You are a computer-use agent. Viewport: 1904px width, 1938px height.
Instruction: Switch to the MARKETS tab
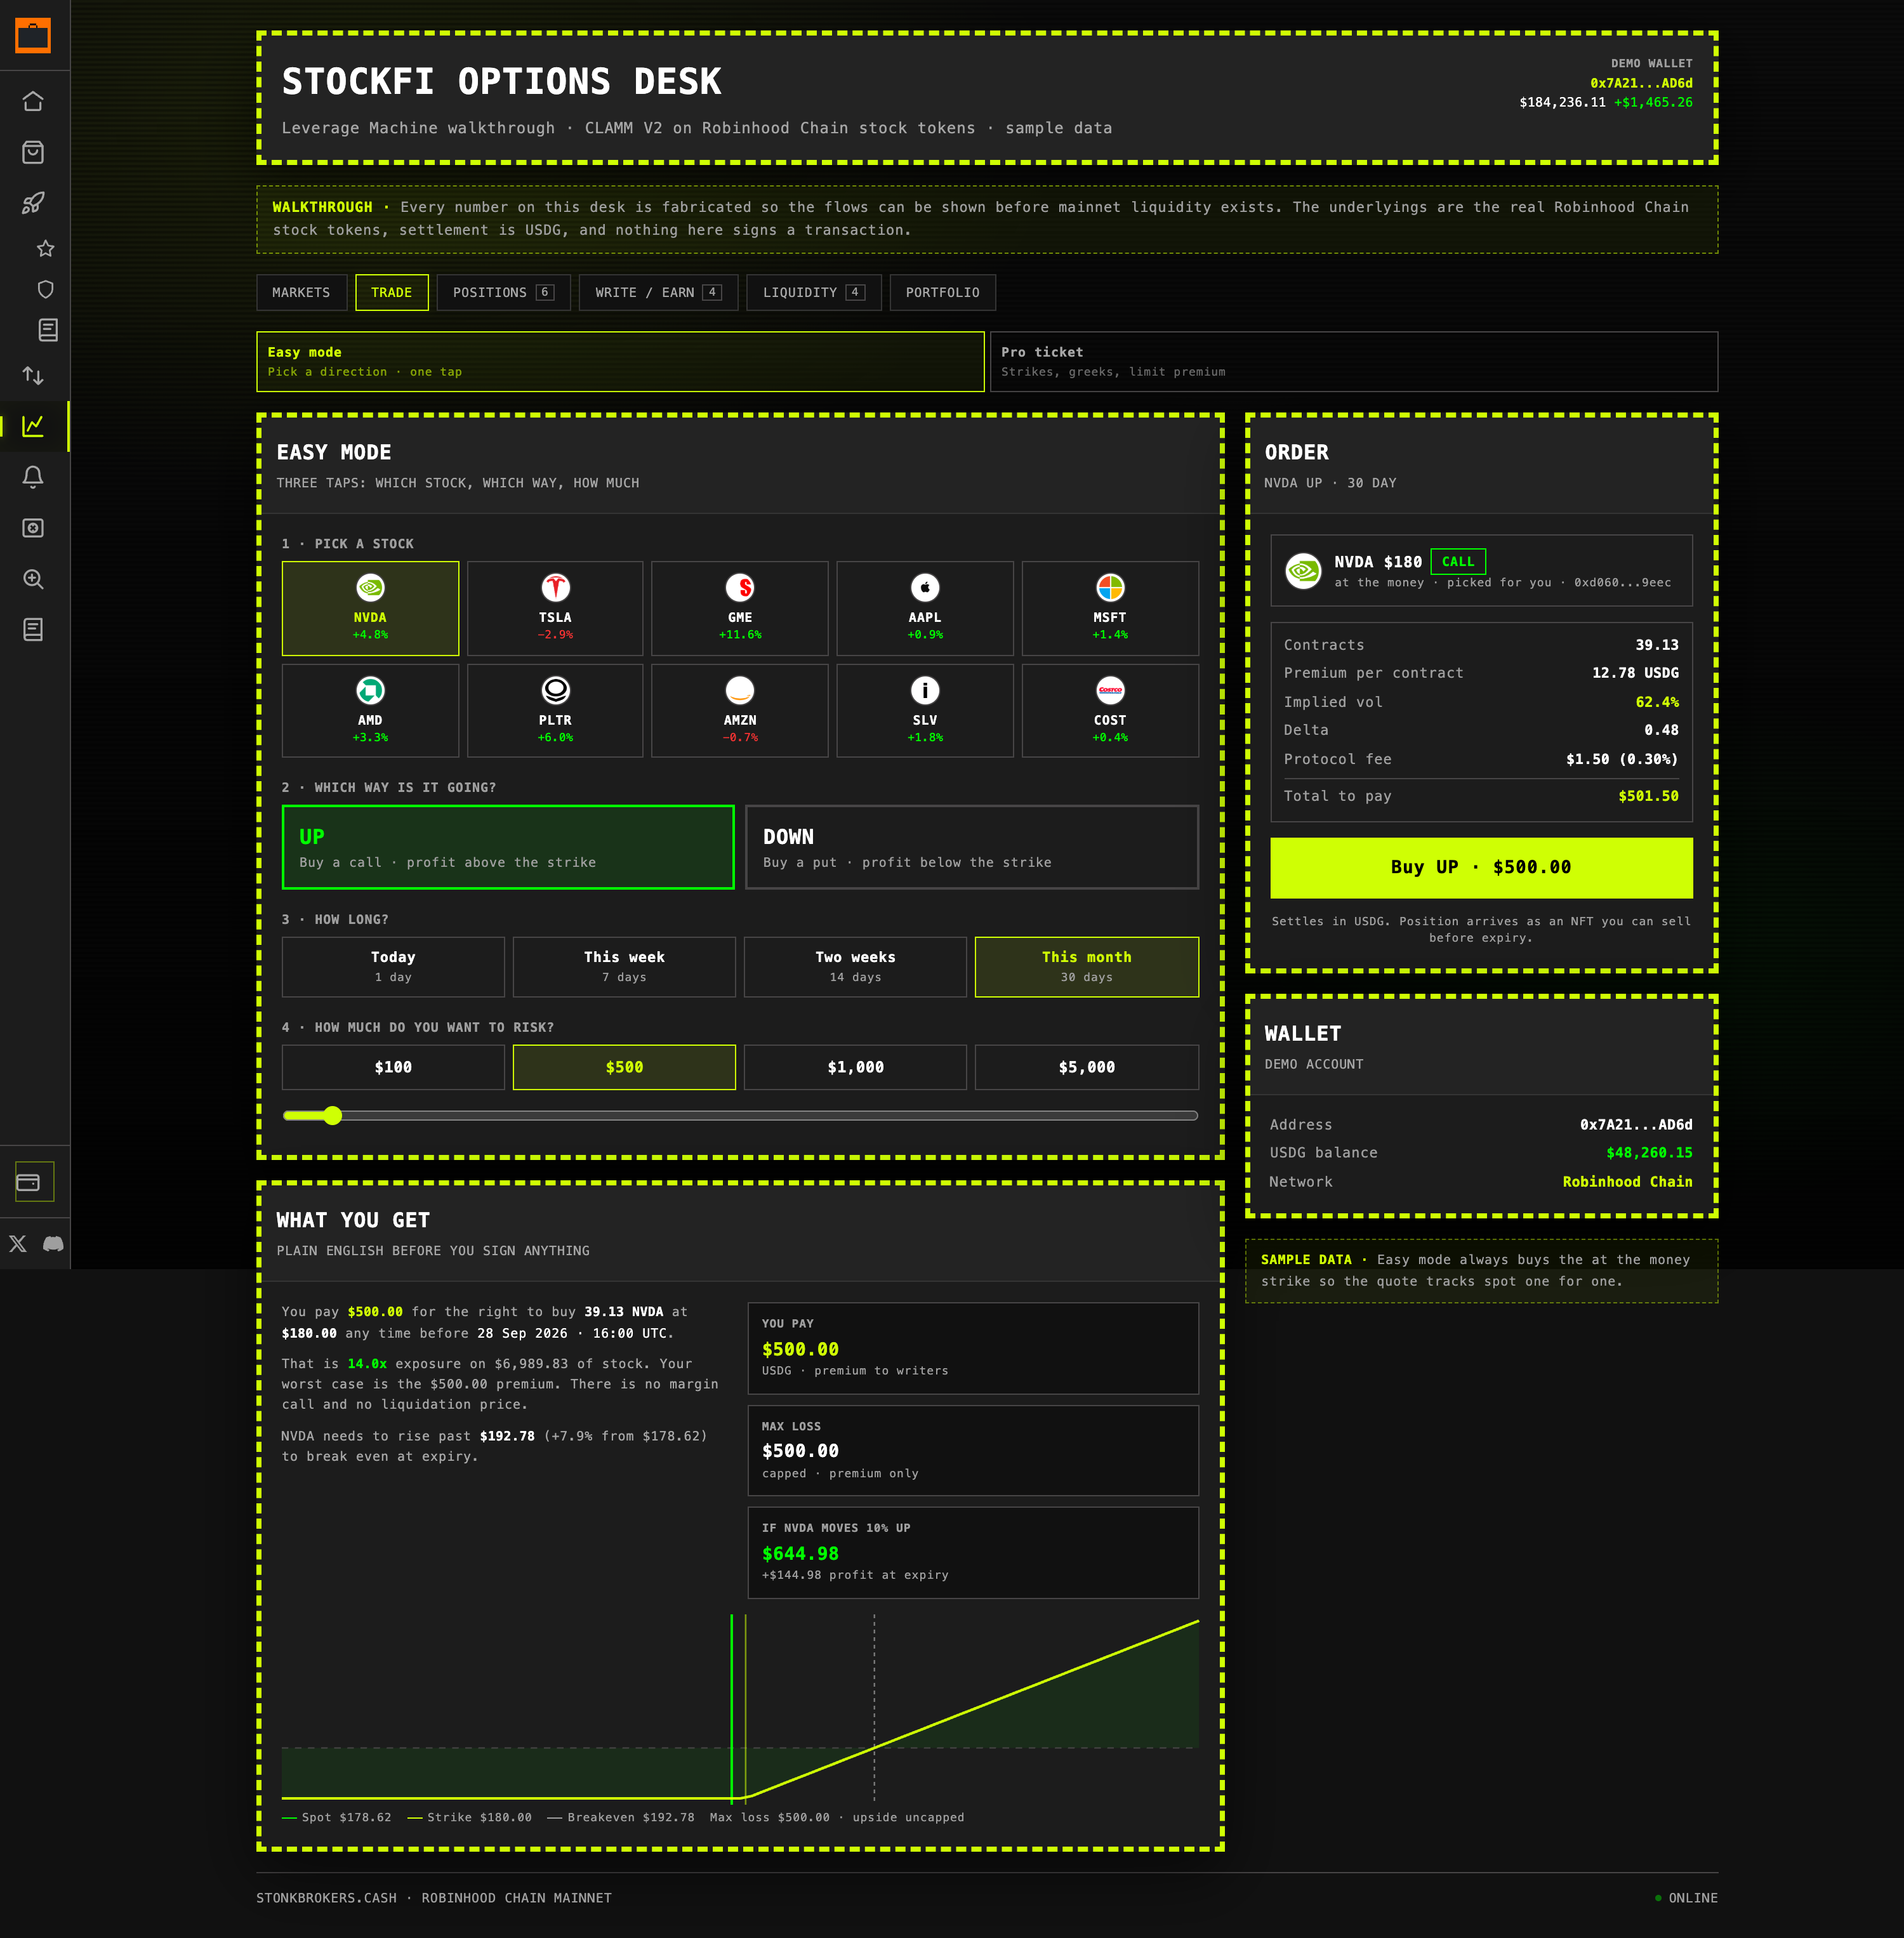click(x=301, y=292)
